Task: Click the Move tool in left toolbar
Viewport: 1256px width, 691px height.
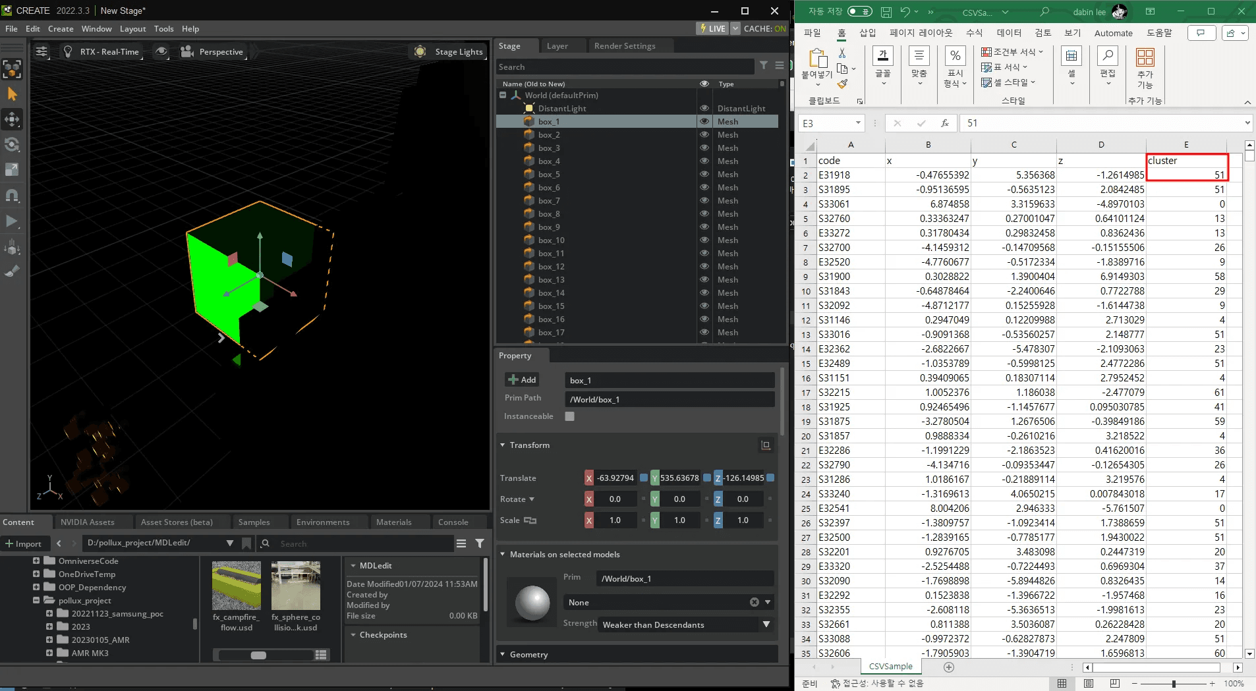Action: tap(12, 119)
